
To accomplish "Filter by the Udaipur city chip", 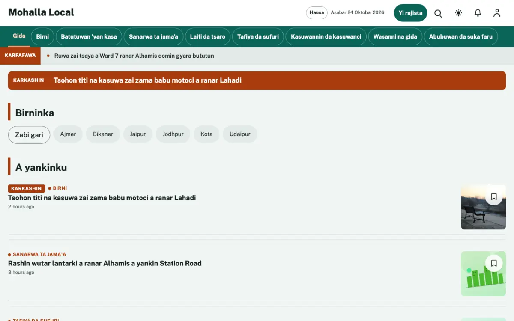I will [240, 134].
